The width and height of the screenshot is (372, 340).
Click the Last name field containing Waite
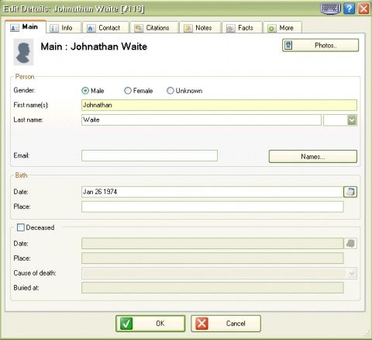coord(201,120)
